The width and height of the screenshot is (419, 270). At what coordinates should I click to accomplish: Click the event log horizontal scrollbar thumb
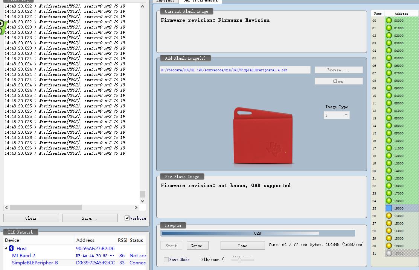(46, 207)
